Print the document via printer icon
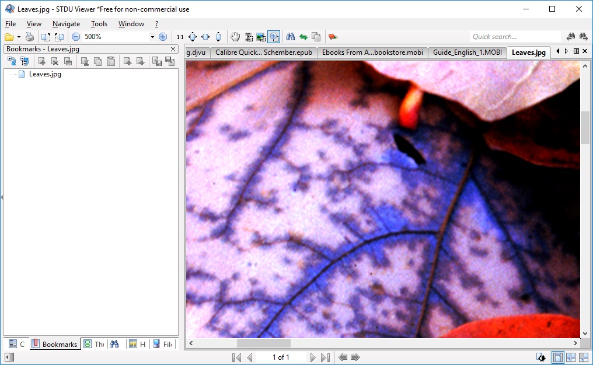This screenshot has height=365, width=593. (x=30, y=36)
